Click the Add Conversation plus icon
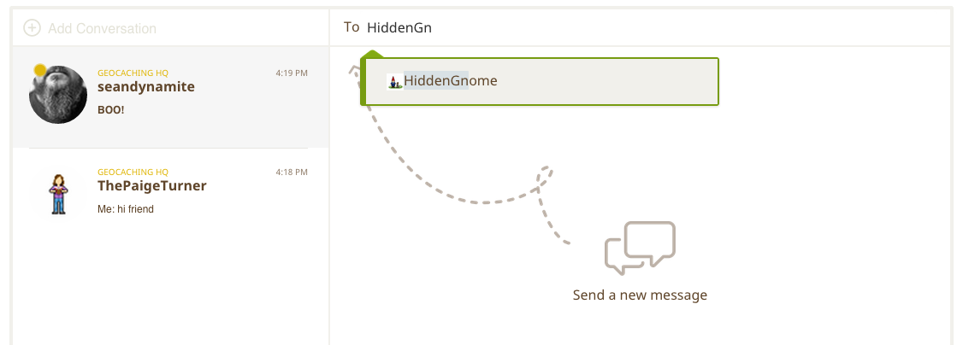Screen dimensions: 963x345 (x=32, y=28)
